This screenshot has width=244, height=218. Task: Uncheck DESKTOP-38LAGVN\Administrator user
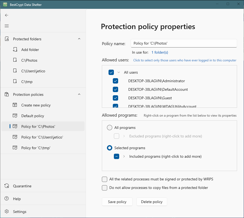(115, 81)
